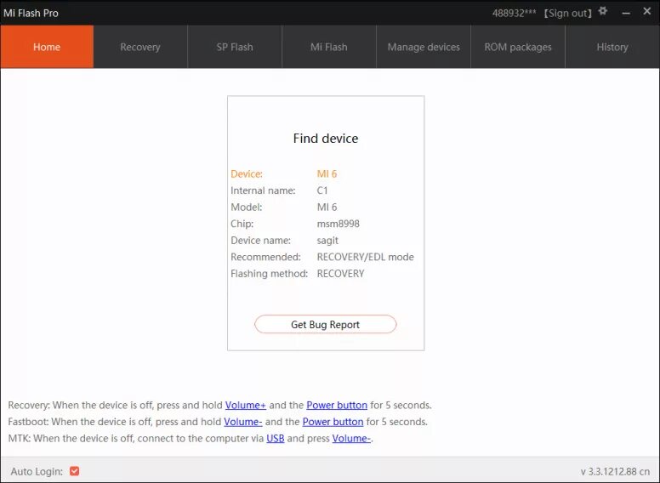Viewport: 660px width, 483px height.
Task: View the History tab
Action: [612, 47]
